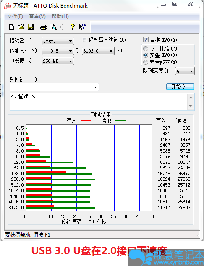Click the 1024.0 row label in chart

(16, 190)
